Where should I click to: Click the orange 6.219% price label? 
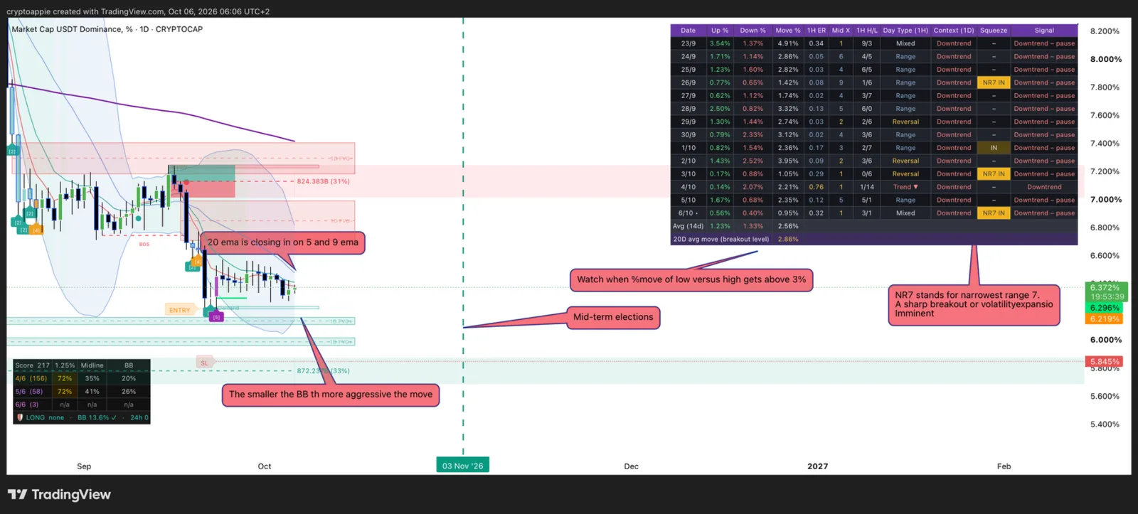[x=1105, y=319]
